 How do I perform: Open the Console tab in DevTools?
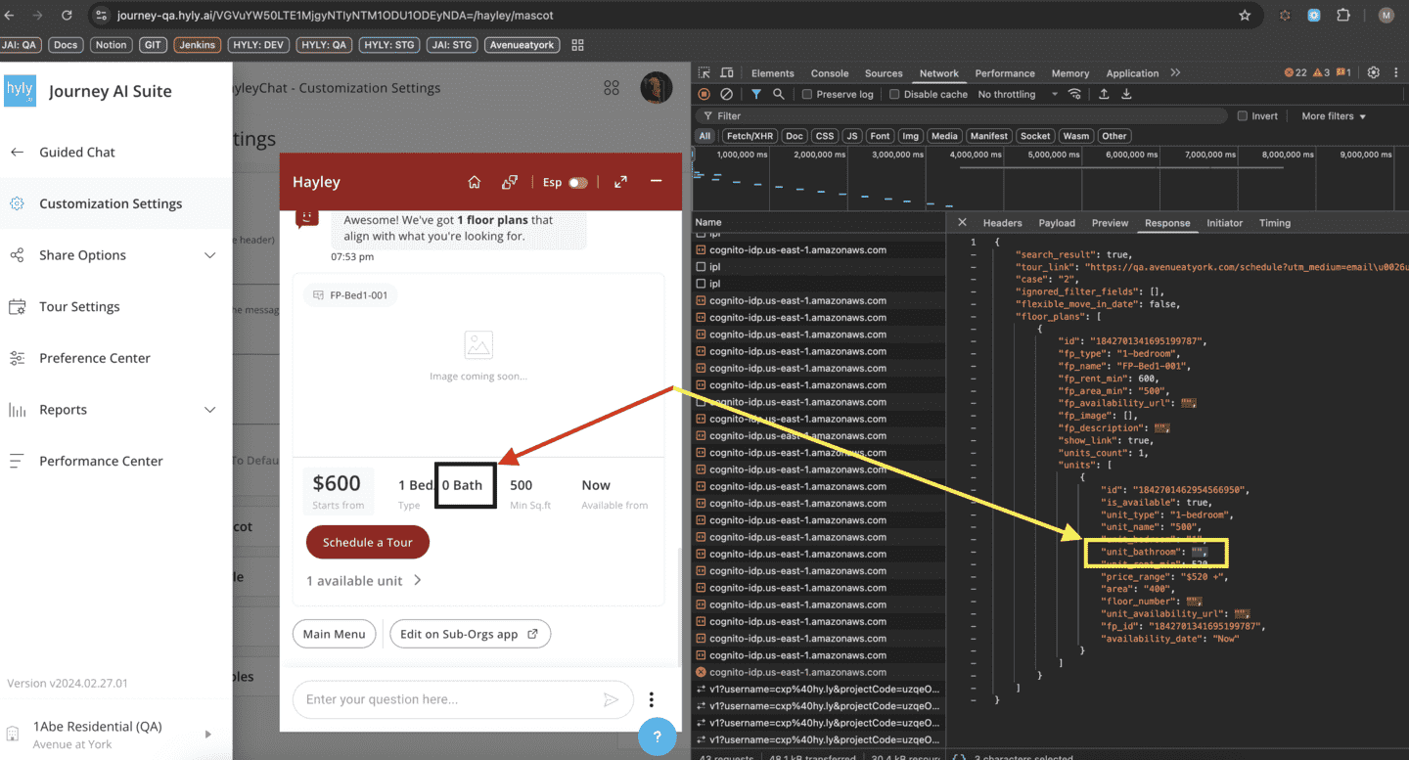pos(829,73)
